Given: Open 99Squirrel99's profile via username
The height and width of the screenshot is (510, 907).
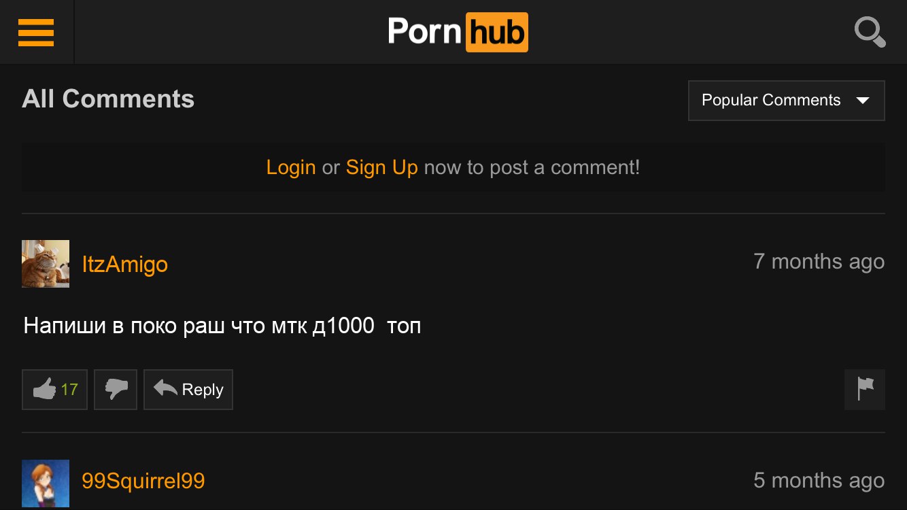Looking at the screenshot, I should tap(143, 481).
